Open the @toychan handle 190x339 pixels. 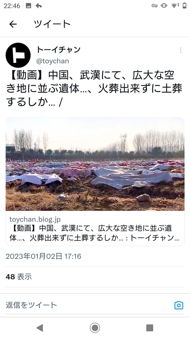click(53, 61)
